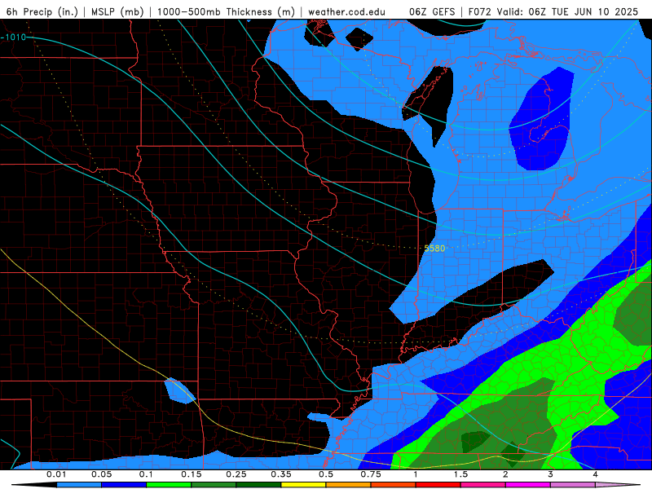Image resolution: width=652 pixels, height=489 pixels.
Task: Click the '06Z GEFS' model run label
Action: point(432,12)
